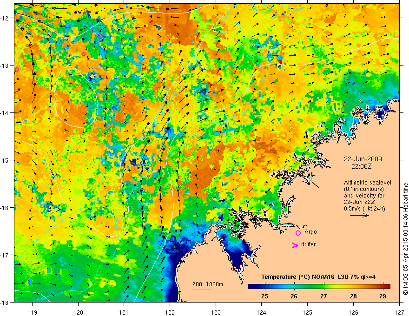Click the "0.5m/s (1kt 24h)" velocity label

365,209
